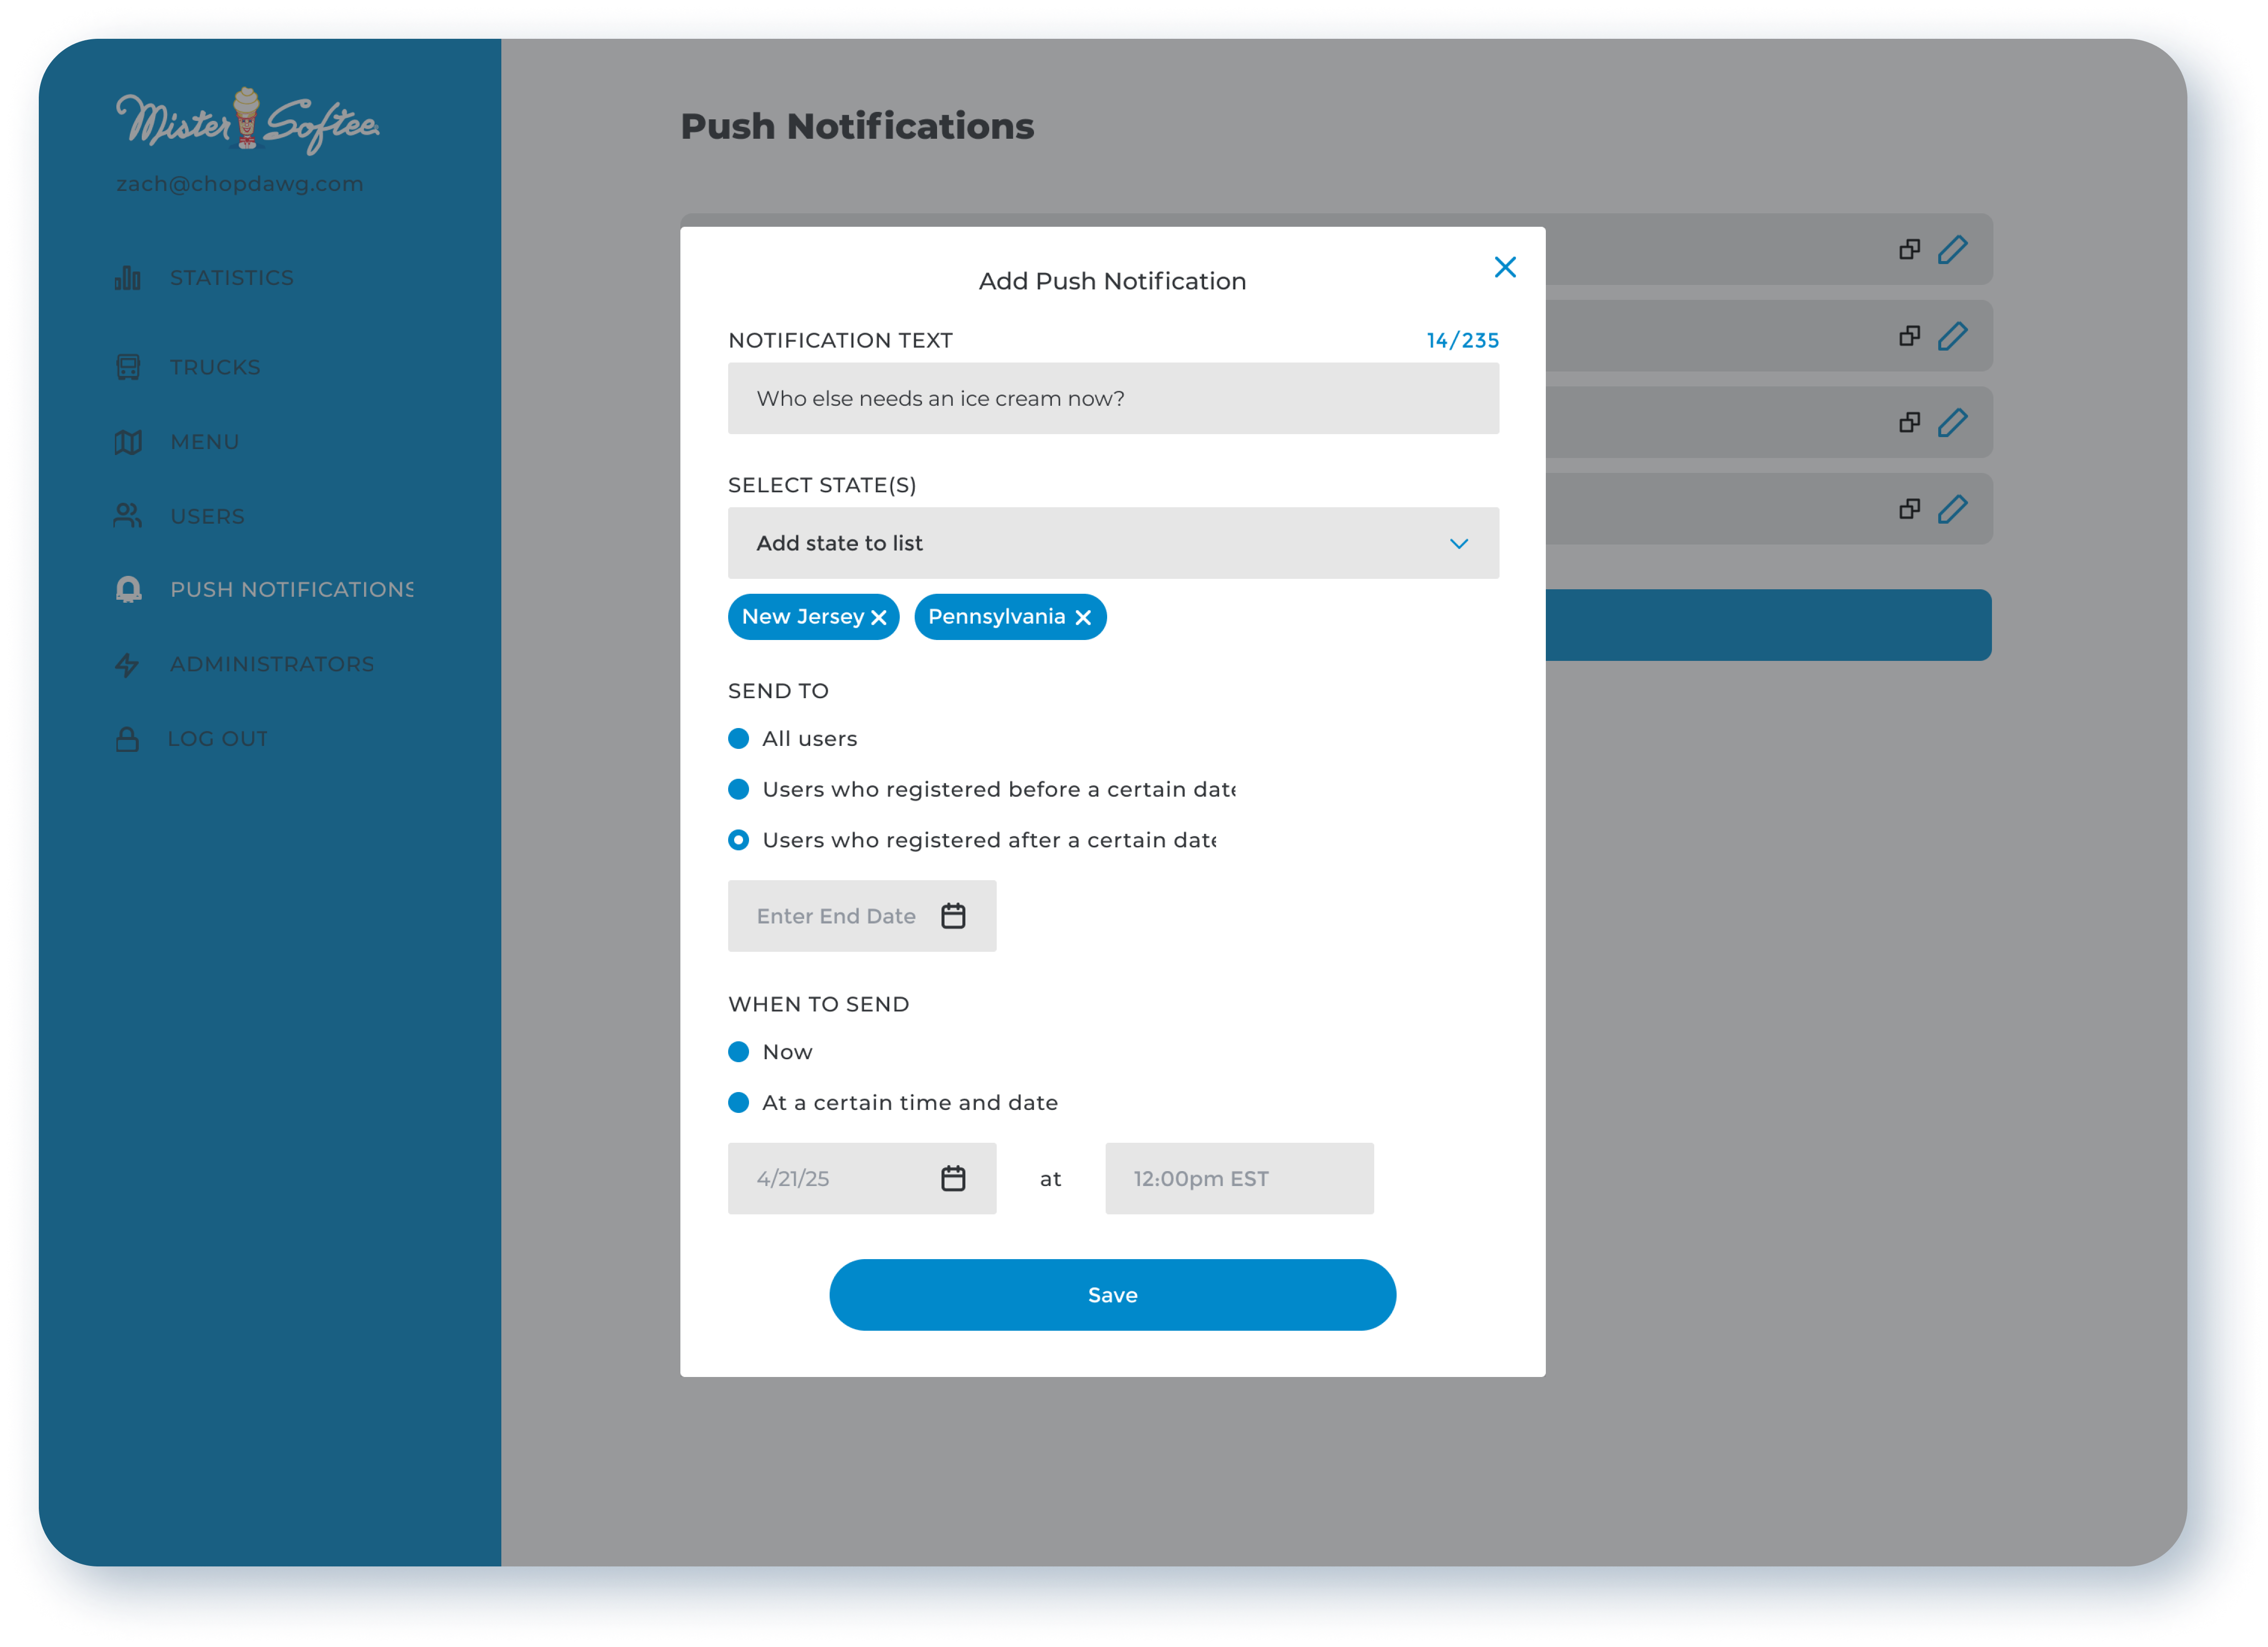Remove the New Jersey state tag

[x=879, y=618]
